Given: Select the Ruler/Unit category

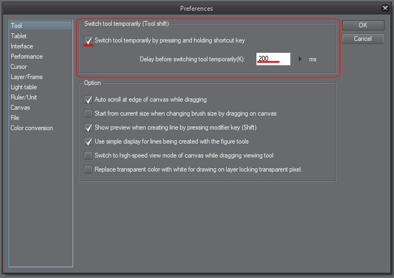Looking at the screenshot, I should coord(24,97).
